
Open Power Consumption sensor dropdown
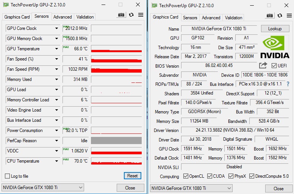pyautogui.click(x=56, y=130)
